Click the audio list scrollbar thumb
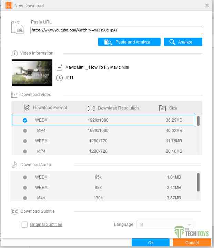Screen dimensions: 214x248 click(x=198, y=182)
